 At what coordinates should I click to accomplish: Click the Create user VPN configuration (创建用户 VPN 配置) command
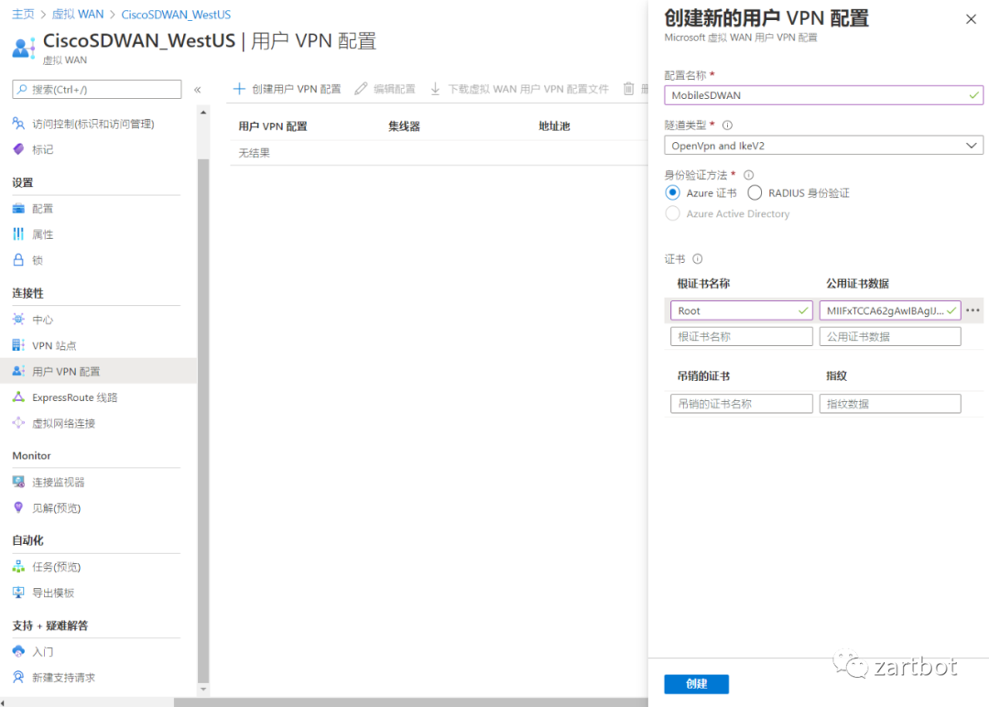pos(287,89)
